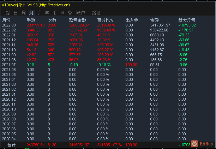Open the 路径 path tab
Image resolution: width=216 pixels, height=149 pixels.
pos(96,13)
